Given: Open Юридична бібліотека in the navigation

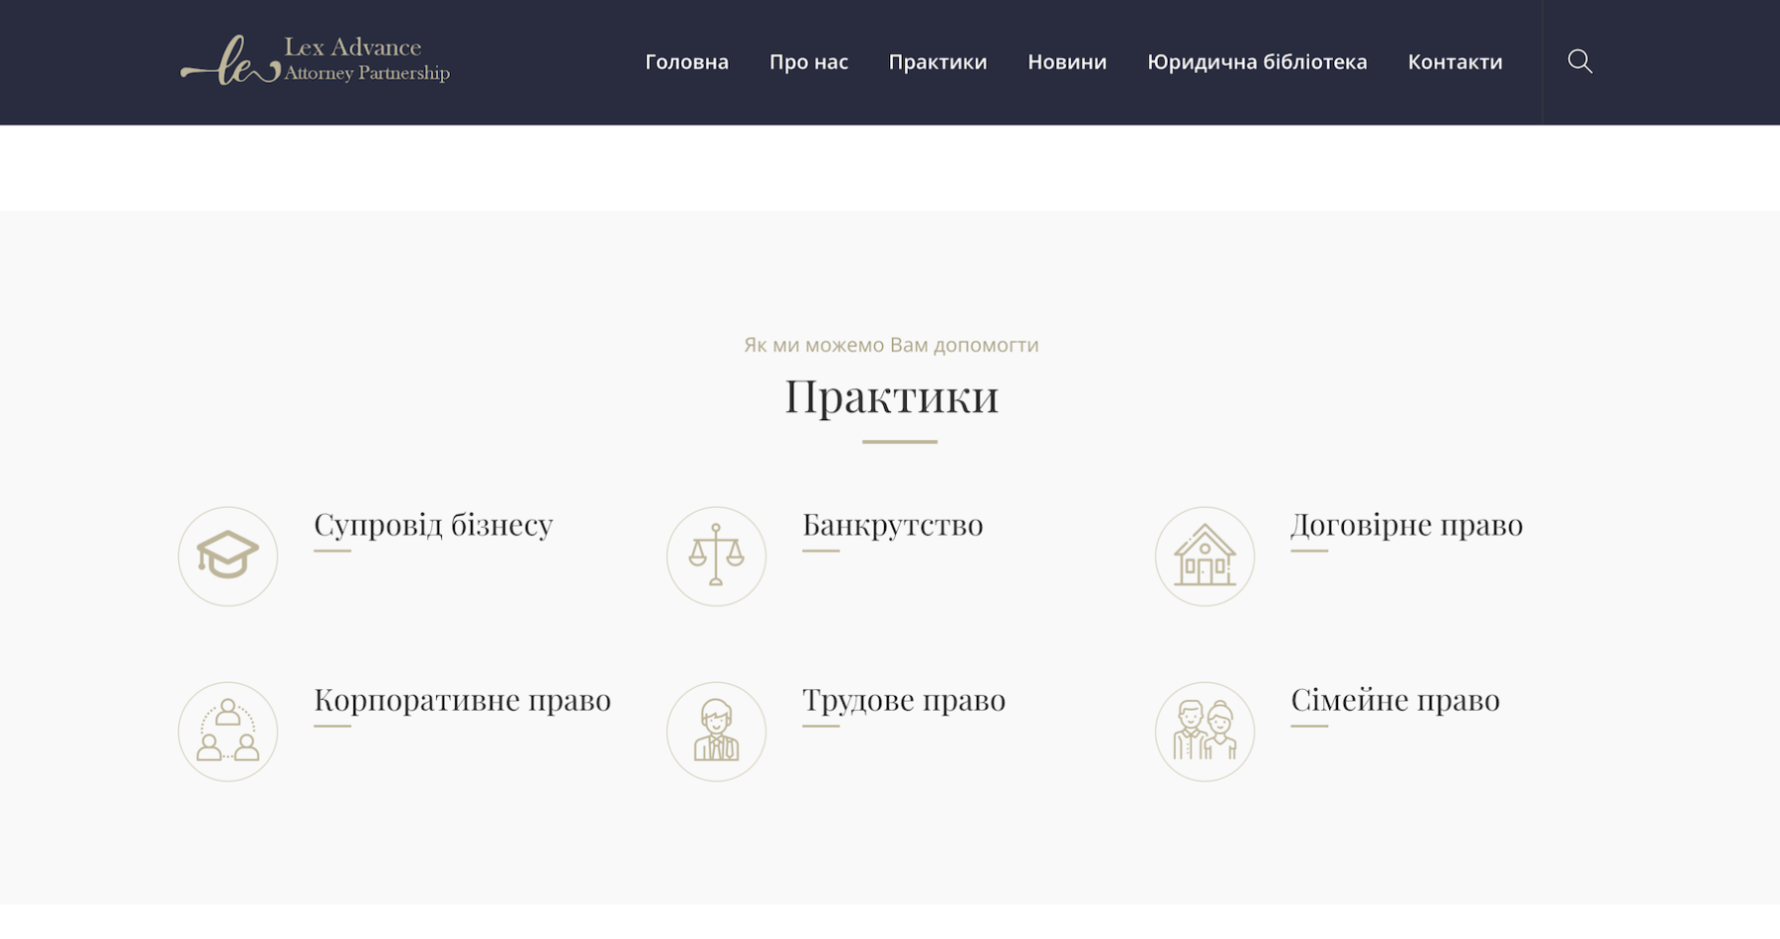Looking at the screenshot, I should pyautogui.click(x=1257, y=62).
